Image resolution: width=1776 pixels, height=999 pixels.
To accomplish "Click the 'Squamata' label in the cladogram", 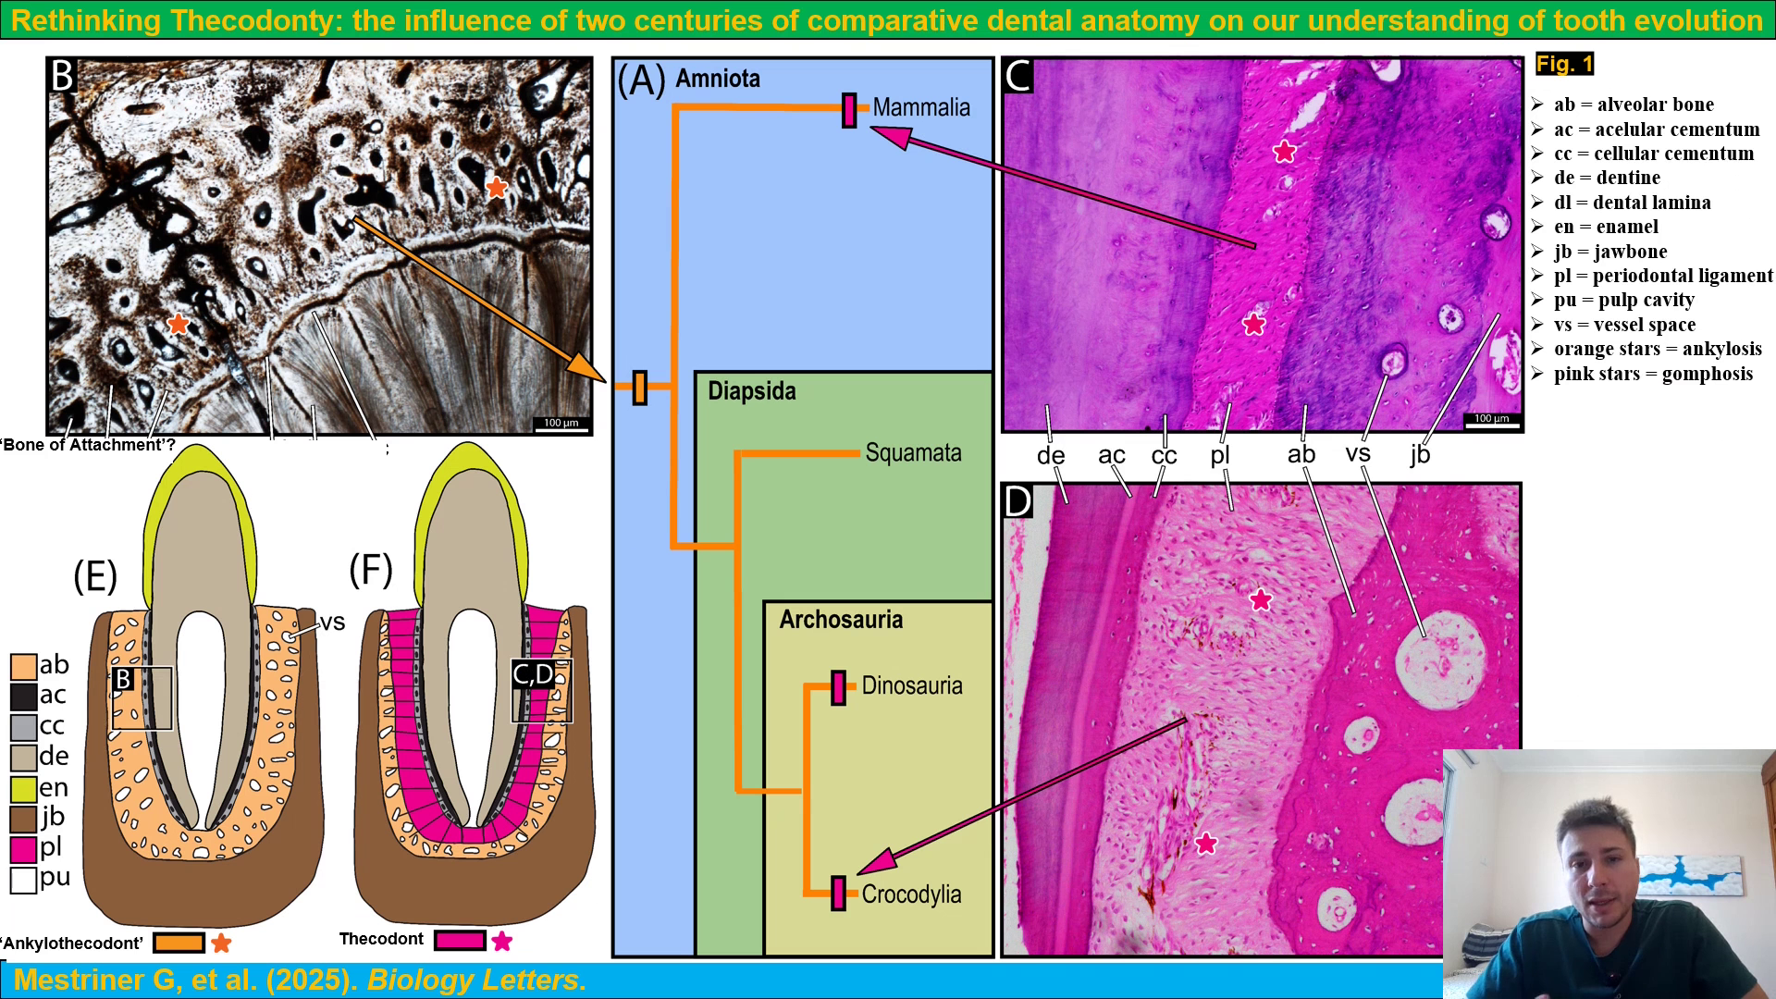I will pos(913,453).
